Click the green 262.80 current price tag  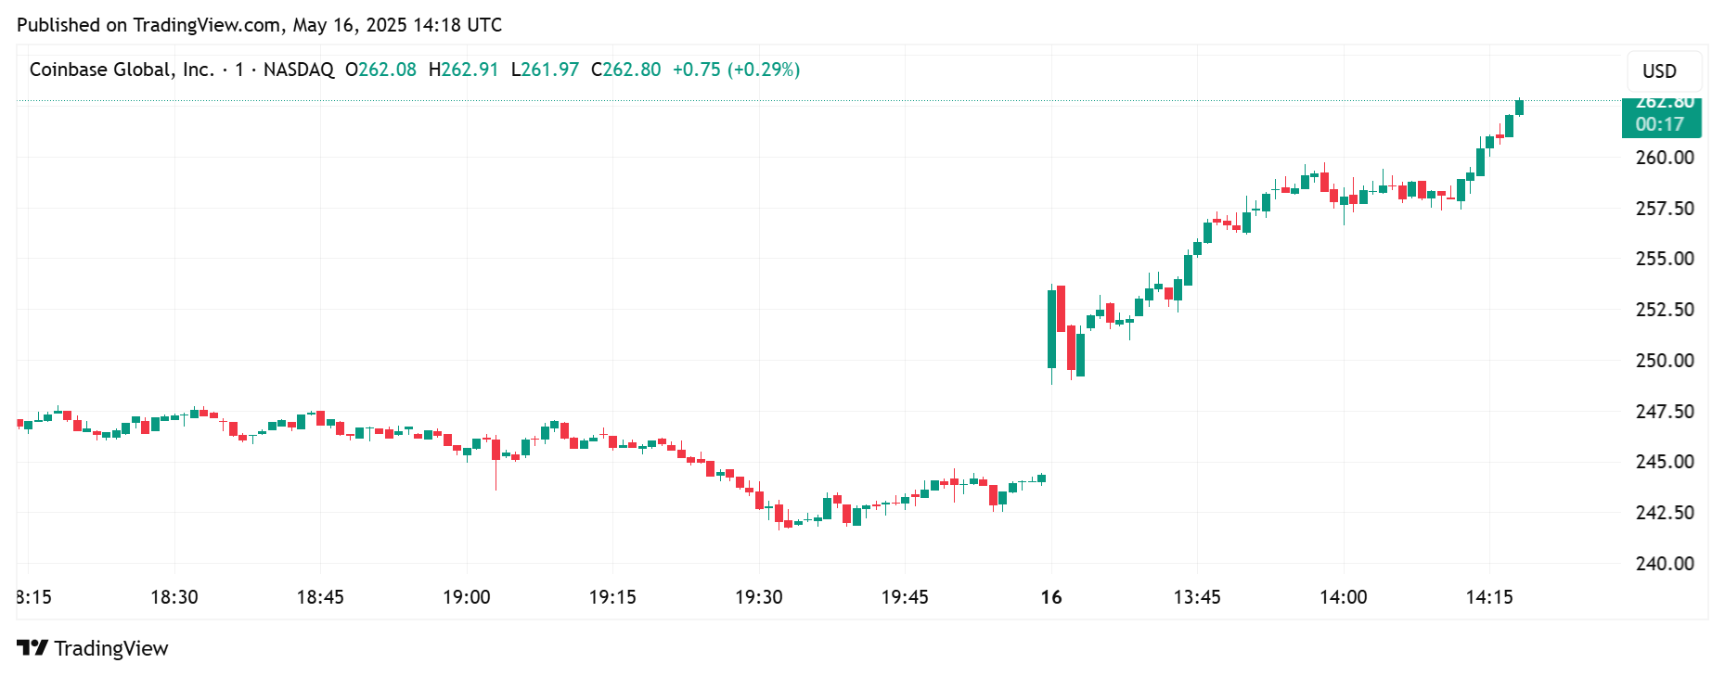(1663, 103)
